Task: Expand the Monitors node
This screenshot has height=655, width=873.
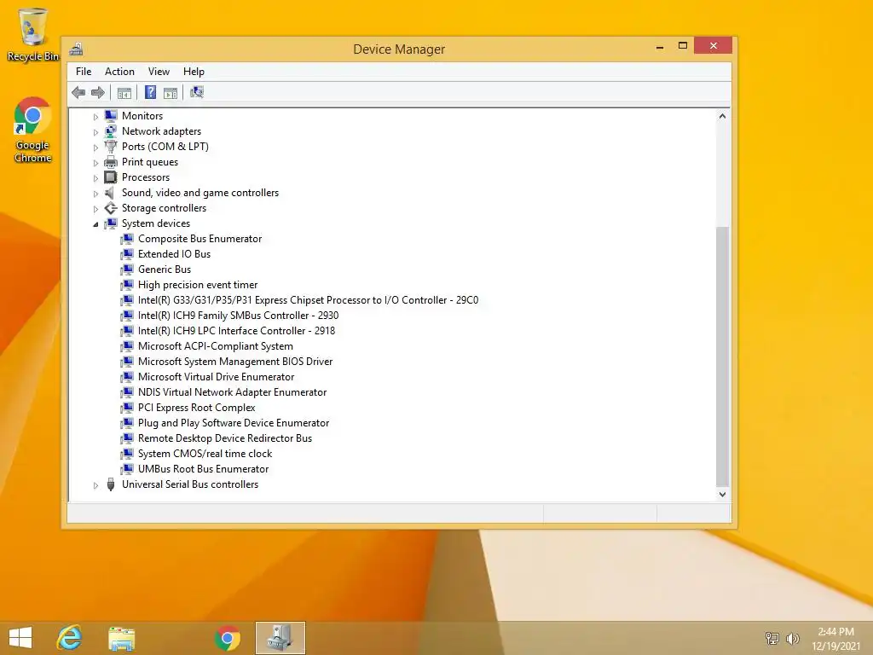Action: tap(95, 117)
